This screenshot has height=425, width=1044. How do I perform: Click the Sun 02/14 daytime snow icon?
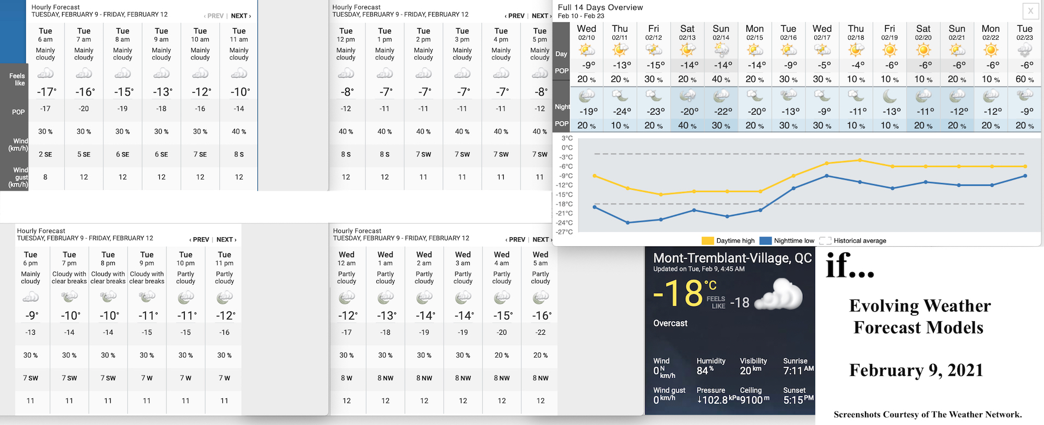[721, 50]
